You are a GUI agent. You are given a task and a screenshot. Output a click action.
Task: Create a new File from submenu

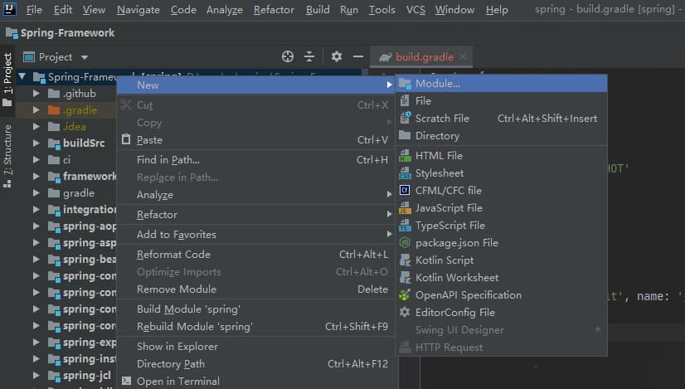click(501, 101)
